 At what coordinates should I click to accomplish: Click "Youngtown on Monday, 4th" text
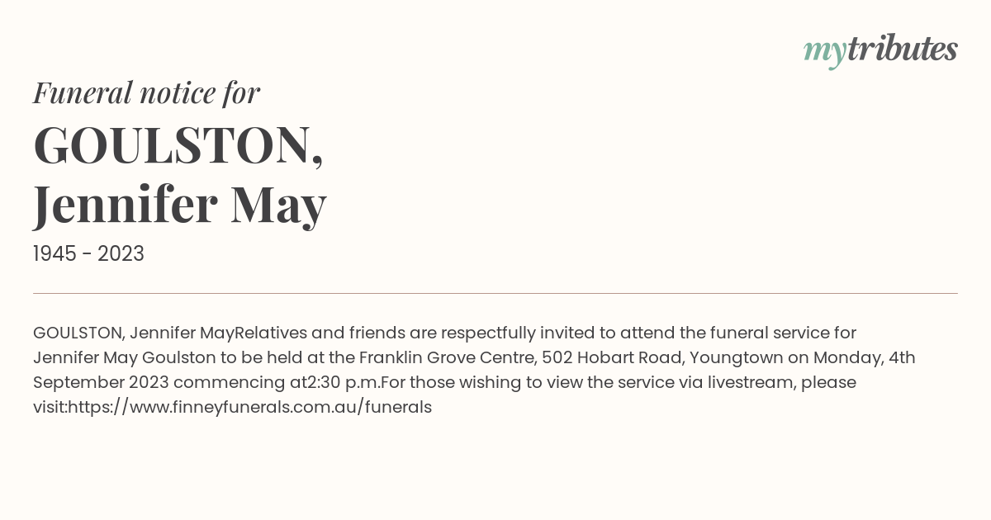(803, 357)
